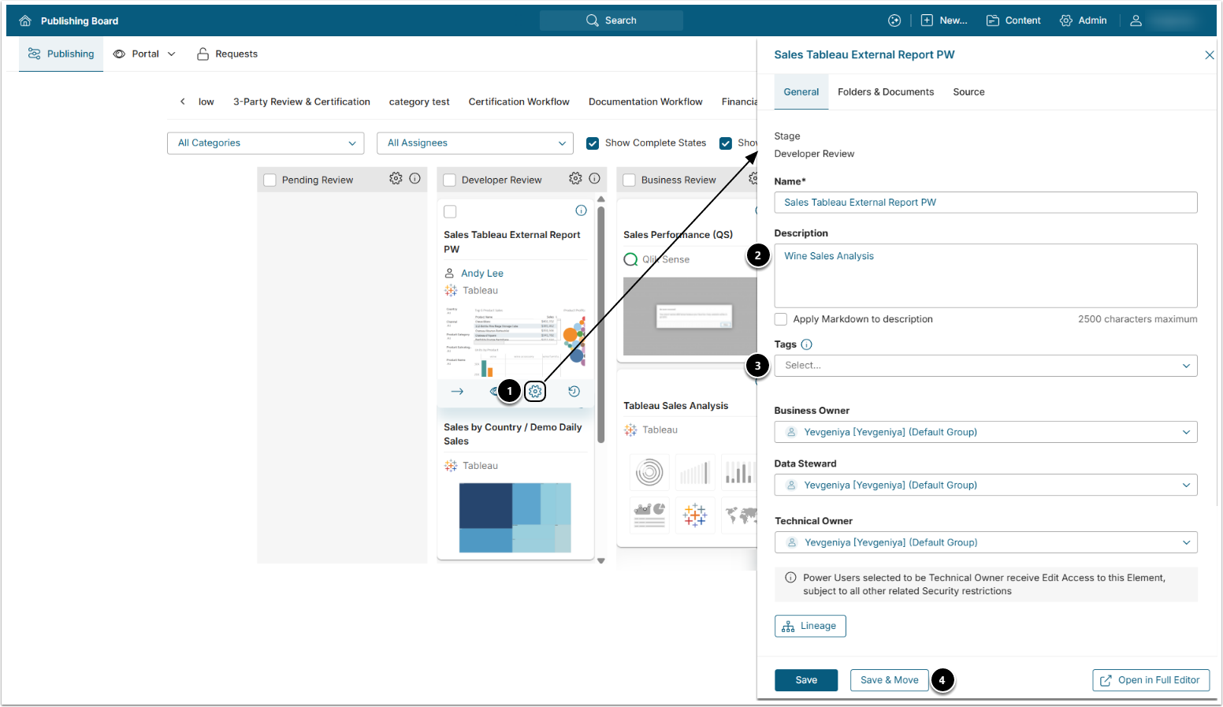Expand the Technical Owner dropdown
Viewport: 1223px width, 707px height.
coord(986,542)
